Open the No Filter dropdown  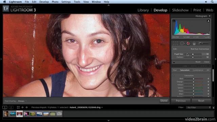coord(199,107)
